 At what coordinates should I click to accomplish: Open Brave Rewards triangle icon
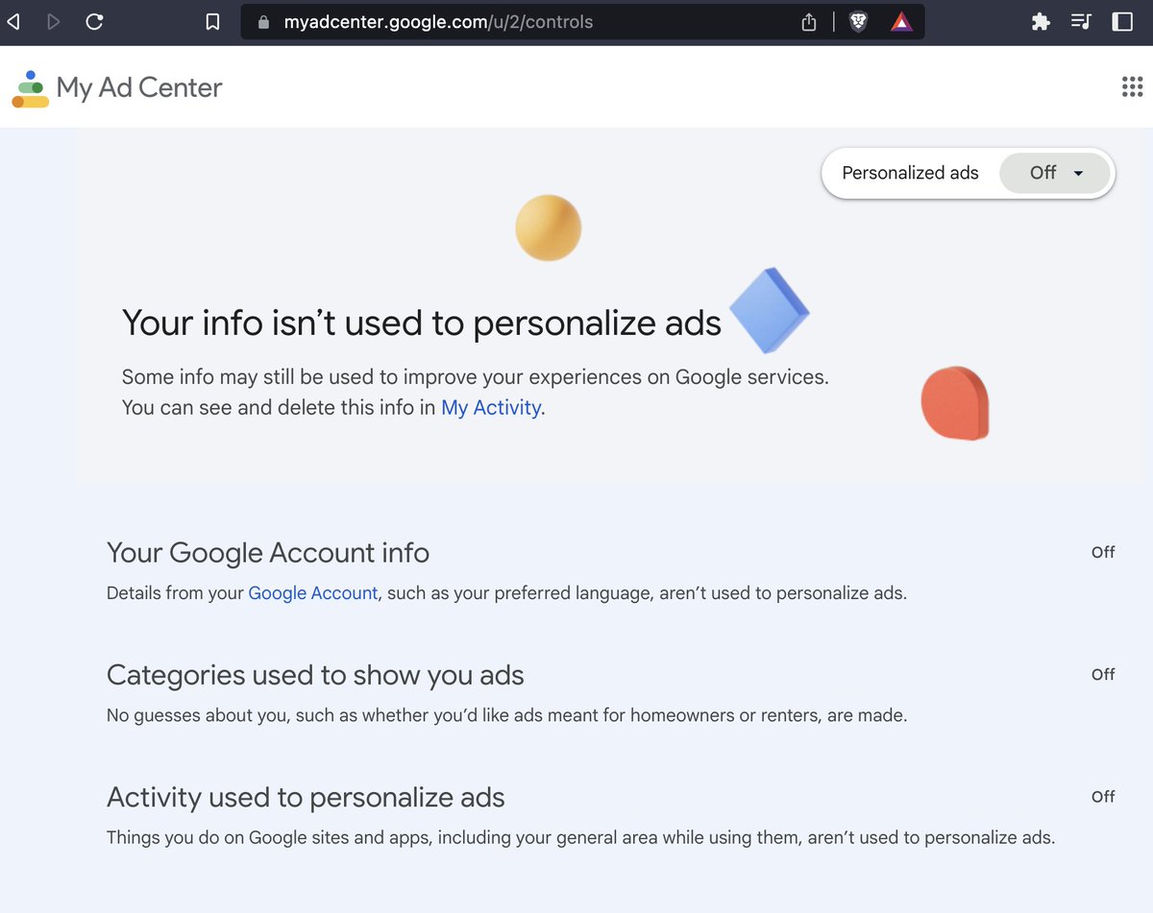(901, 21)
